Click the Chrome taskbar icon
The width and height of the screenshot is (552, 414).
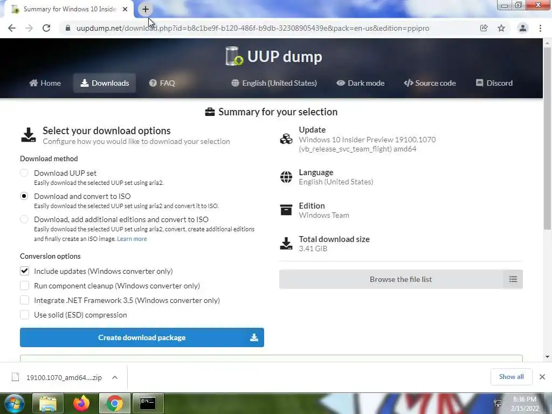point(115,403)
